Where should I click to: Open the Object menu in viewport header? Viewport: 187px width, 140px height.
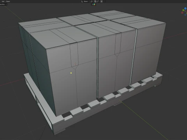[x=8, y=1]
